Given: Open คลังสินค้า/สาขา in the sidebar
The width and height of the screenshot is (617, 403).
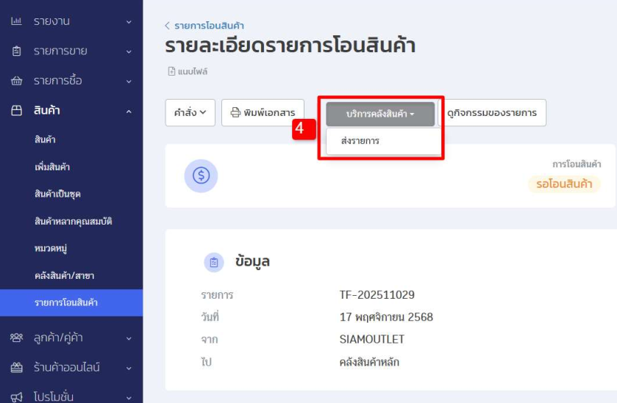Looking at the screenshot, I should pyautogui.click(x=63, y=275).
